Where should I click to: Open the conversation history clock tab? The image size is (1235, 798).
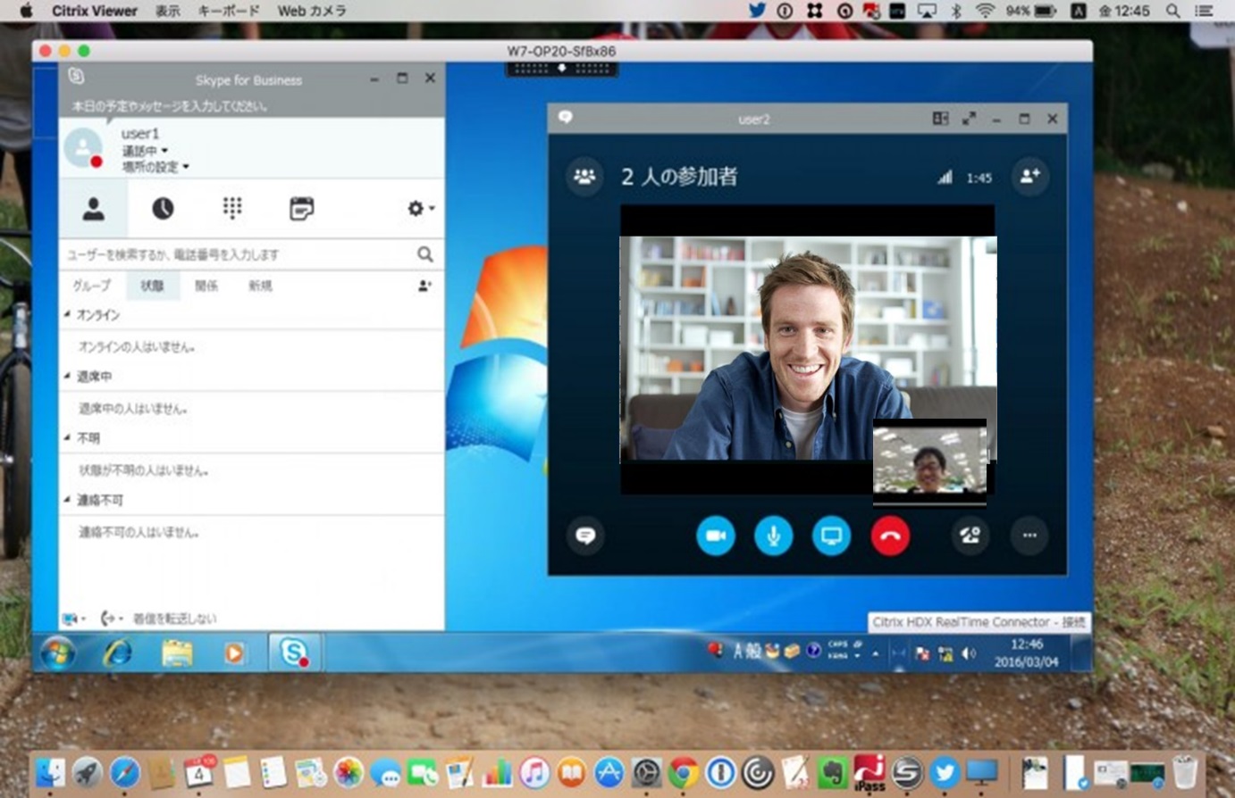163,209
